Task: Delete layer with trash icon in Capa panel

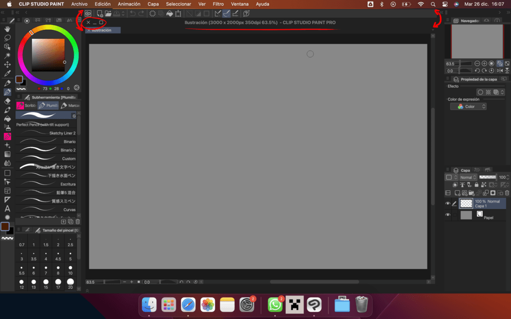Action: point(507,193)
